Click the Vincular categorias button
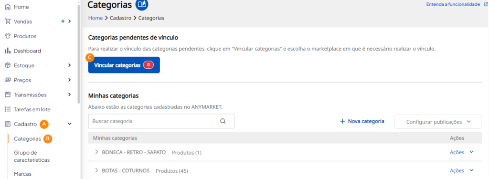The height and width of the screenshot is (179, 489). click(x=124, y=65)
